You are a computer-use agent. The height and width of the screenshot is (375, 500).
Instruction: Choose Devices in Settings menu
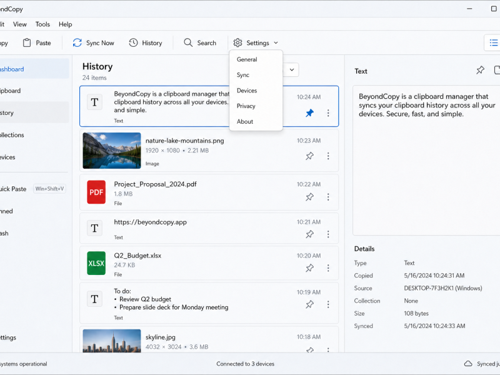click(x=247, y=91)
